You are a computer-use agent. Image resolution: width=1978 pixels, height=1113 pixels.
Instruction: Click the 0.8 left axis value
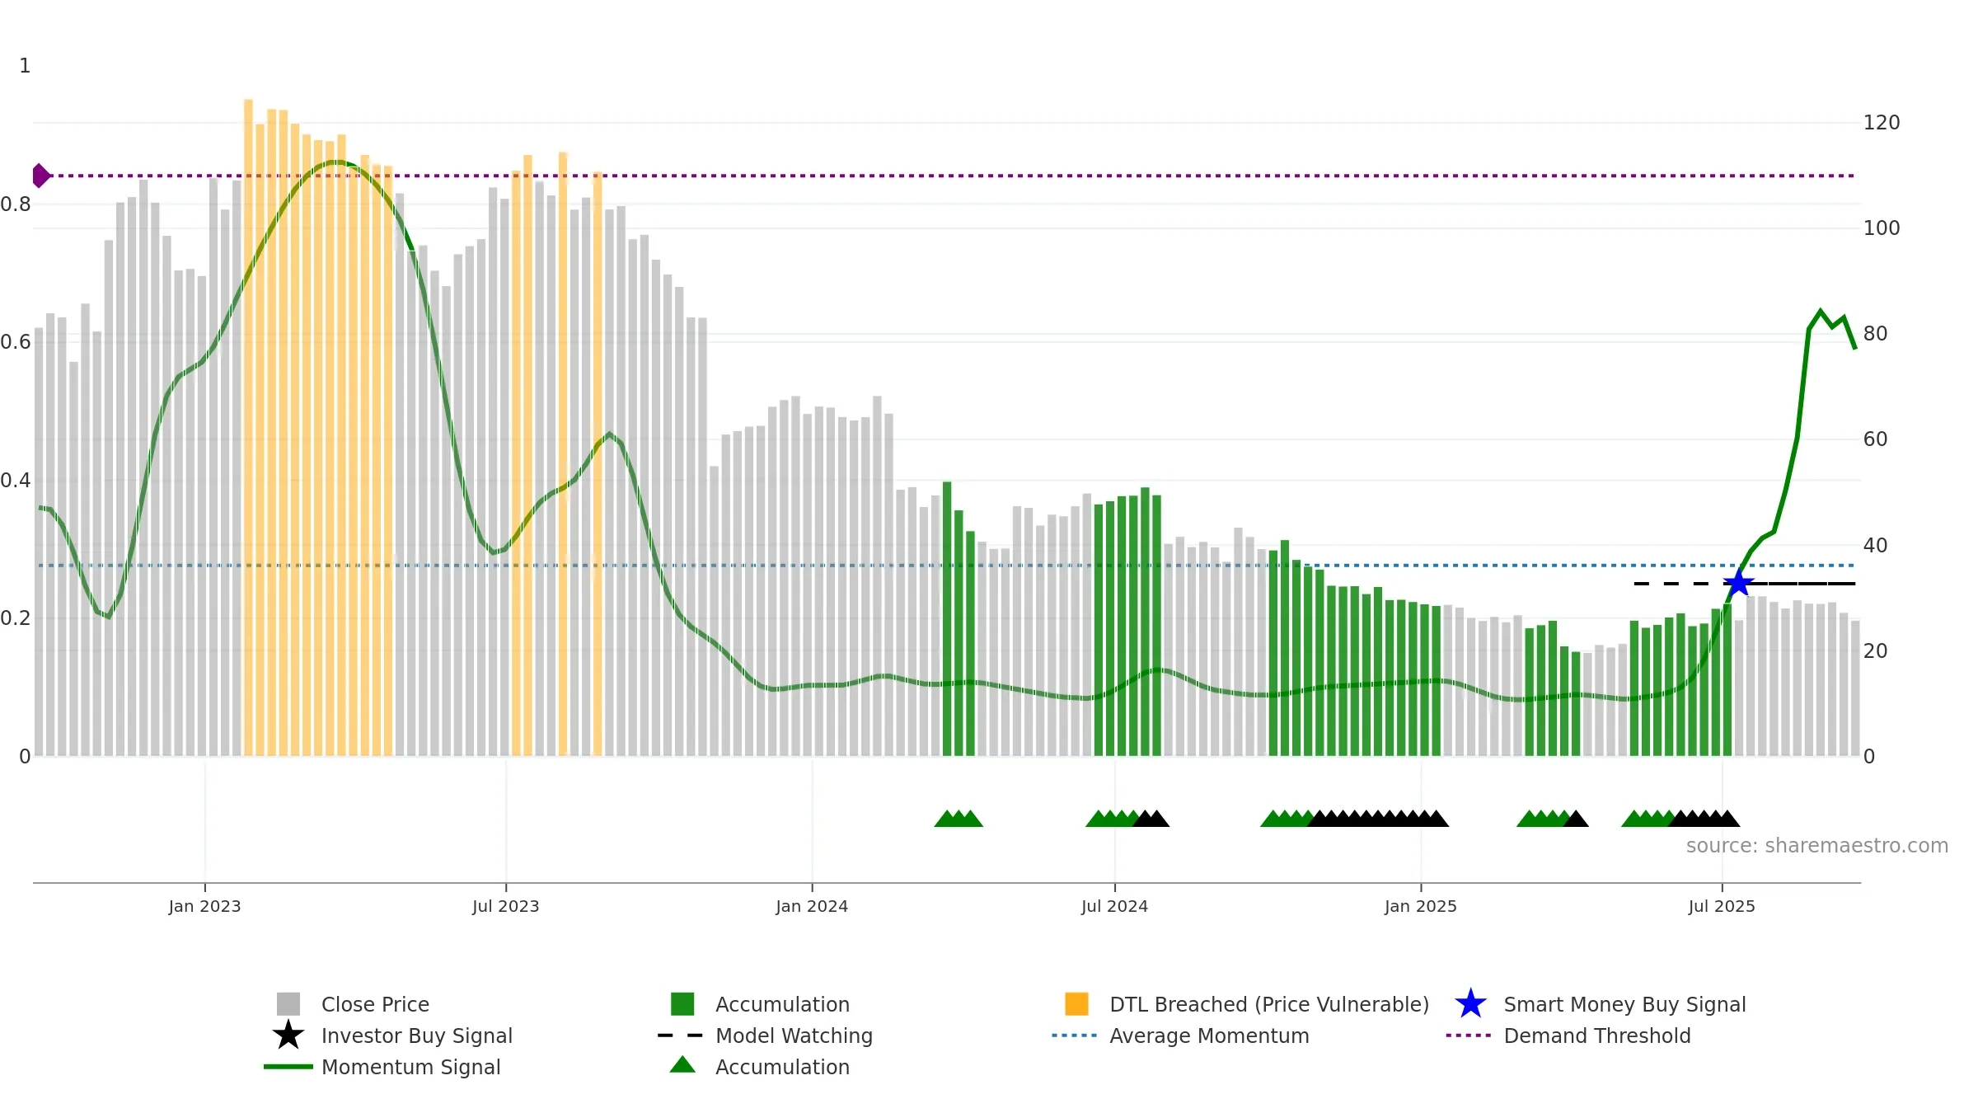point(16,204)
